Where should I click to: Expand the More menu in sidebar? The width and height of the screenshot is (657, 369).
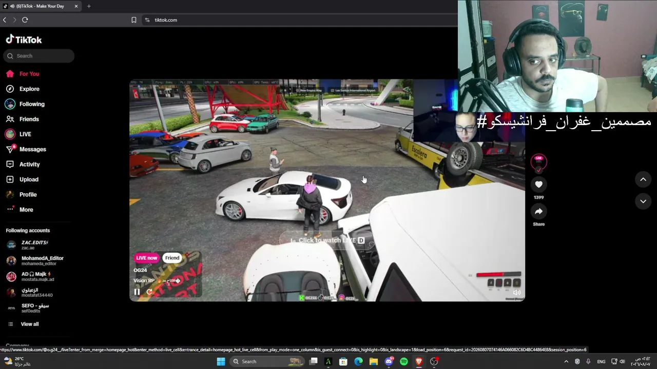(26, 210)
